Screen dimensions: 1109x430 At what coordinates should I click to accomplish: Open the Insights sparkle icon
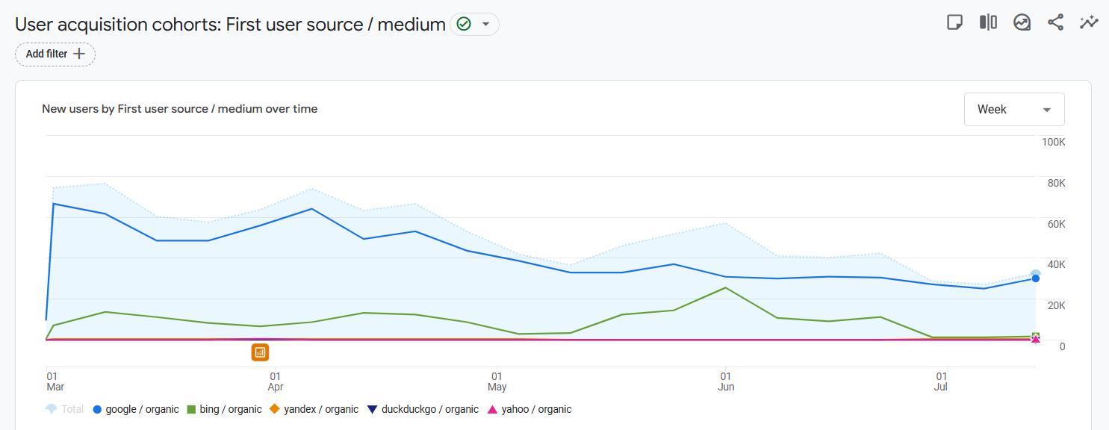pos(1089,22)
